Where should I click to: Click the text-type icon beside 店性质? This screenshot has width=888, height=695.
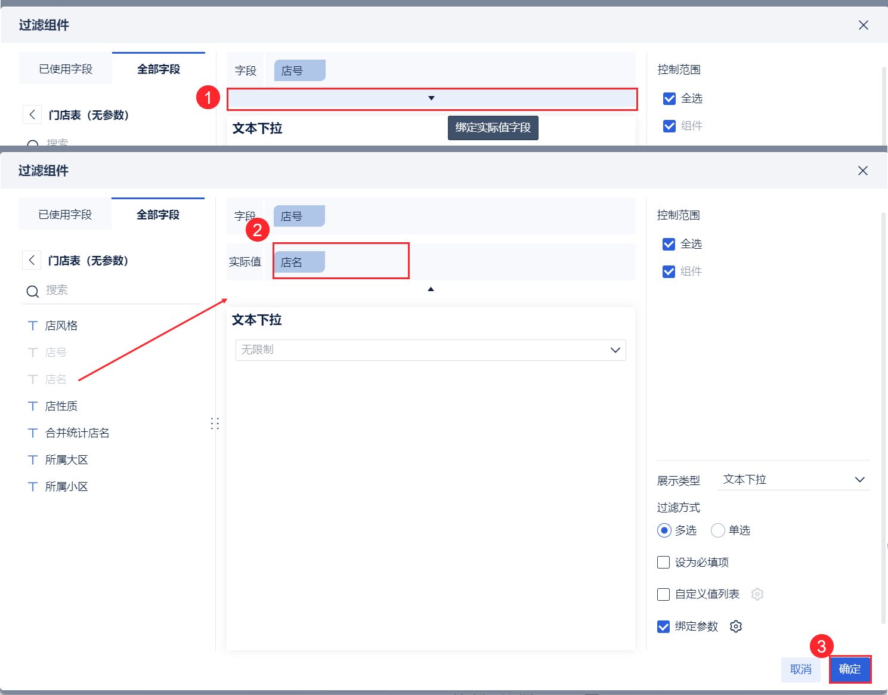tap(33, 406)
